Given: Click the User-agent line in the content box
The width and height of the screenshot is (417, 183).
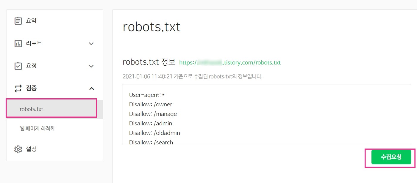Looking at the screenshot, I should (x=147, y=95).
